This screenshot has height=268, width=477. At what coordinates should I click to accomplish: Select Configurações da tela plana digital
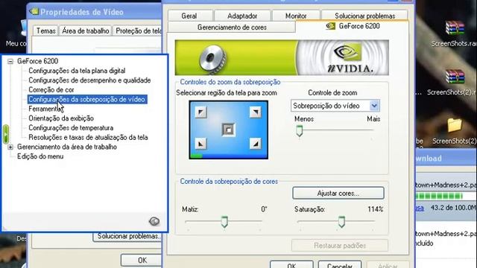[77, 71]
